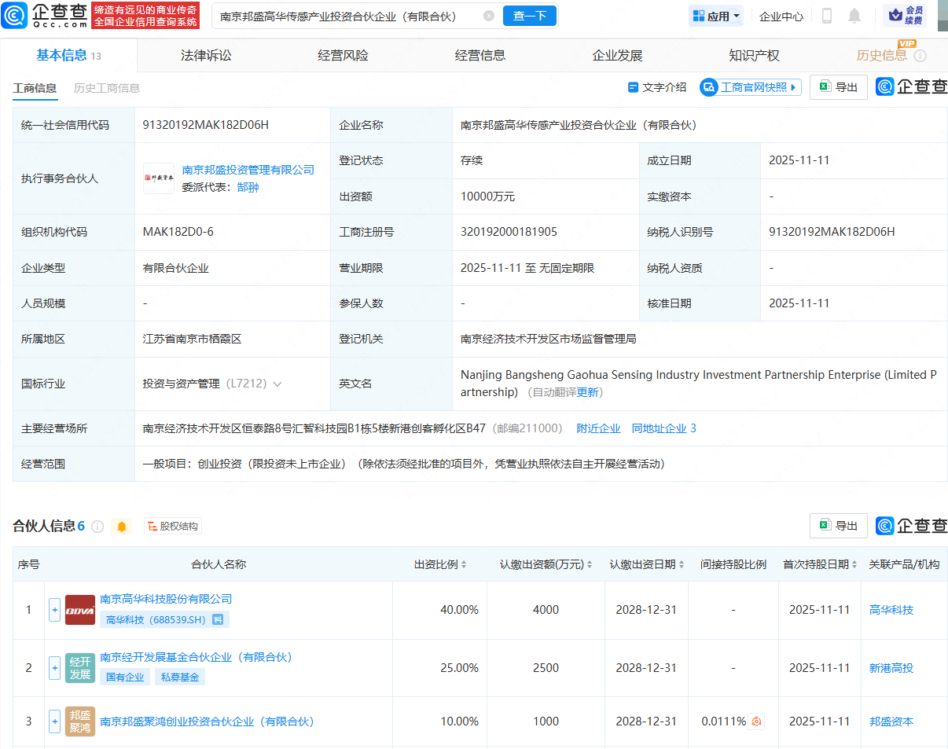Open the 股权结构 equity structure view

click(172, 527)
